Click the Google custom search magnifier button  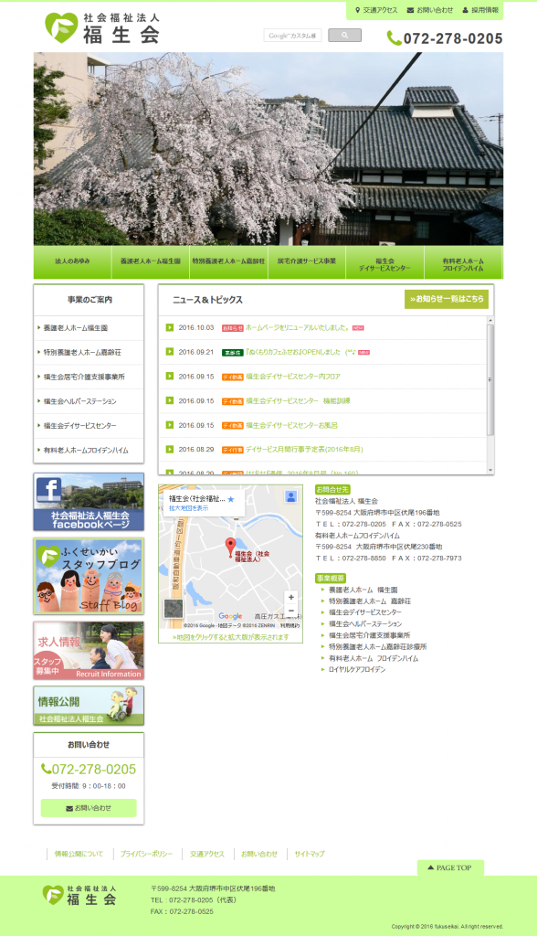344,36
